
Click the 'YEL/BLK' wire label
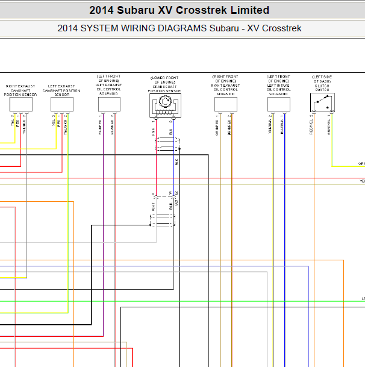pyautogui.click(x=270, y=127)
